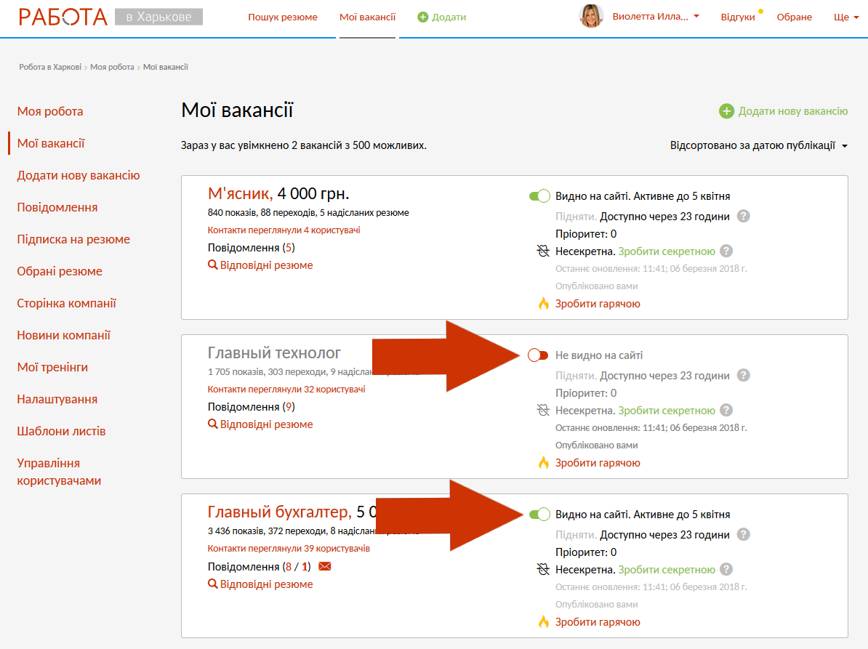Open Повідомлення in the left sidebar
Viewport: 868px width, 649px height.
[x=57, y=207]
